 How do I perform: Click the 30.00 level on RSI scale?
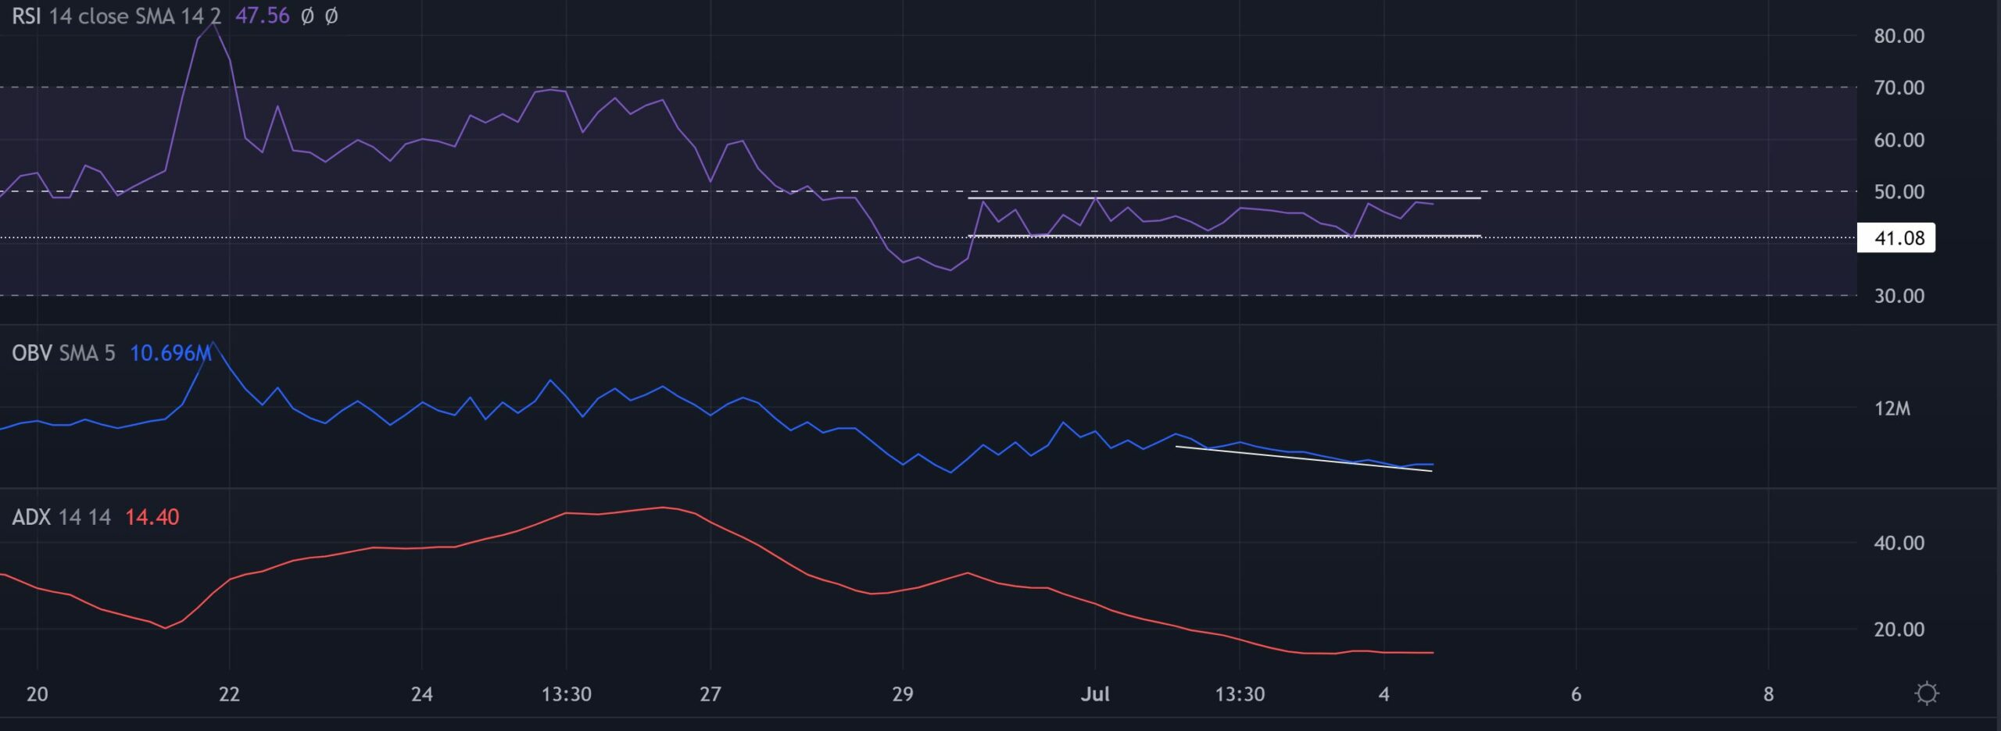coord(1899,296)
